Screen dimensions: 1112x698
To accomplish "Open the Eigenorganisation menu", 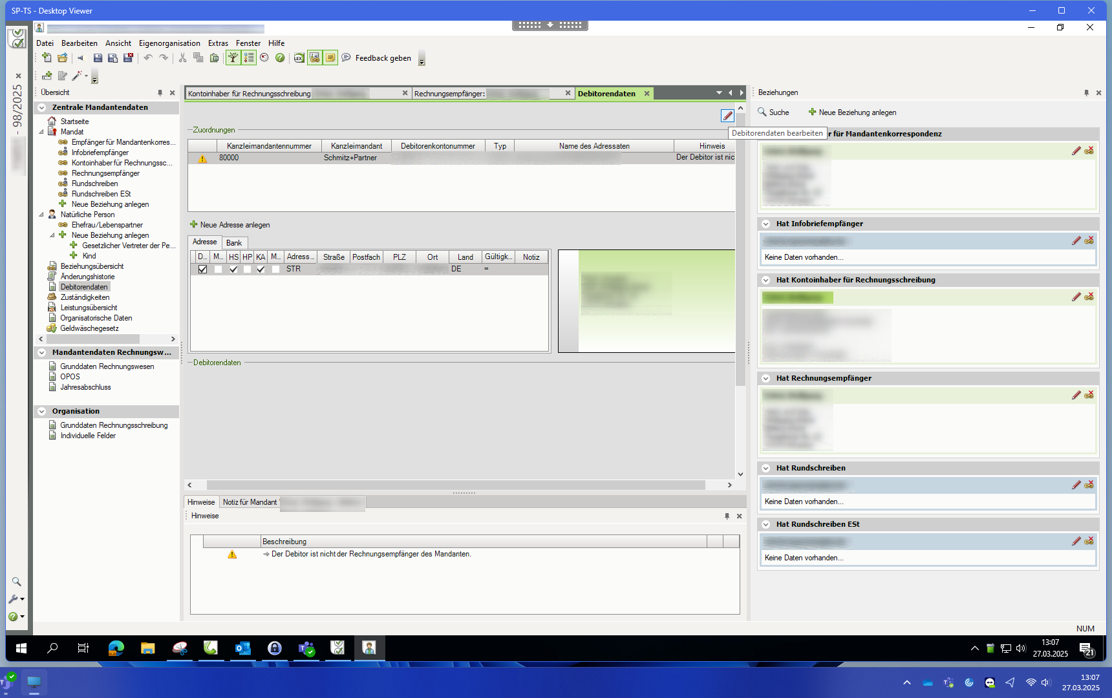I will coord(169,43).
